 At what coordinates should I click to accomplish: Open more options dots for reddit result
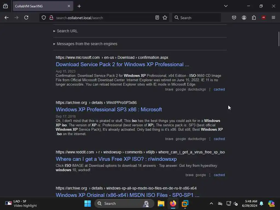[210, 175]
